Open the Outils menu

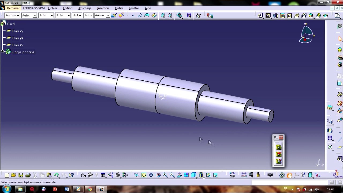(119, 8)
